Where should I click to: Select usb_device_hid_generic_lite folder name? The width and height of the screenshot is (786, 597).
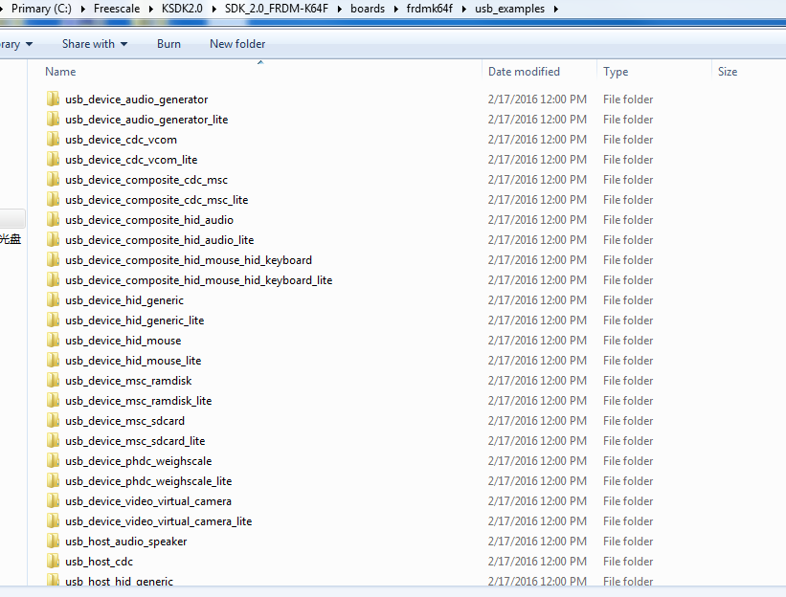click(134, 321)
